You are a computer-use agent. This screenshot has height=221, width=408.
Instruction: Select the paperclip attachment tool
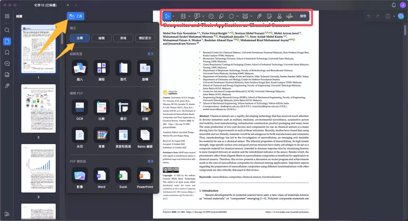pyautogui.click(x=259, y=16)
